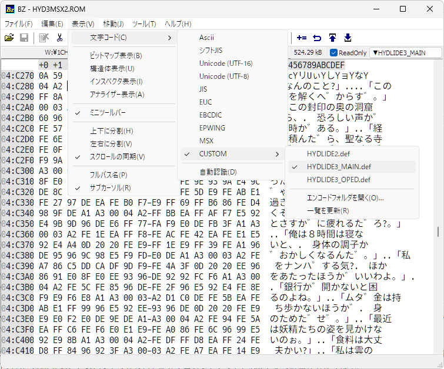Click the scissors cut icon
The image size is (444, 369).
[59, 38]
